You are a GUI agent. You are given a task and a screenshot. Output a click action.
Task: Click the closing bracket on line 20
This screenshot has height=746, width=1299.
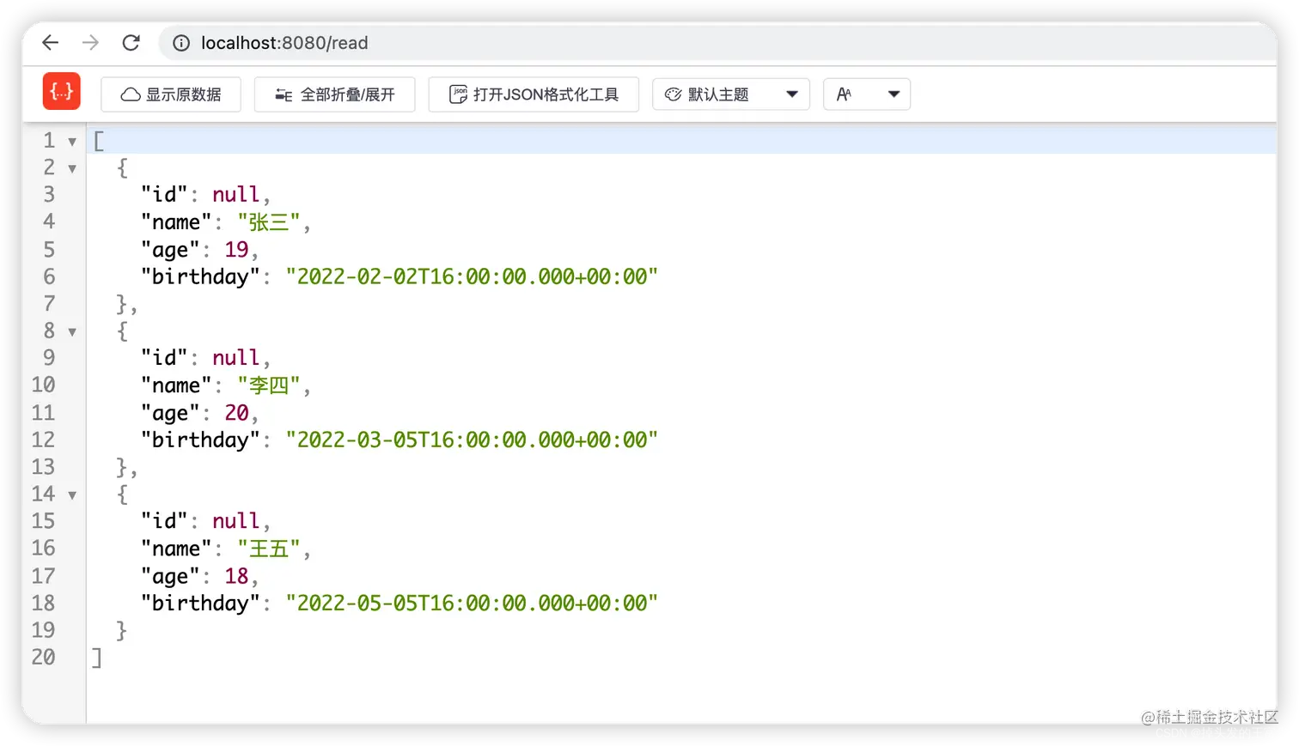[x=97, y=658]
